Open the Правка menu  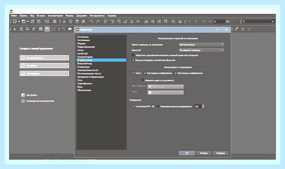tap(23, 16)
